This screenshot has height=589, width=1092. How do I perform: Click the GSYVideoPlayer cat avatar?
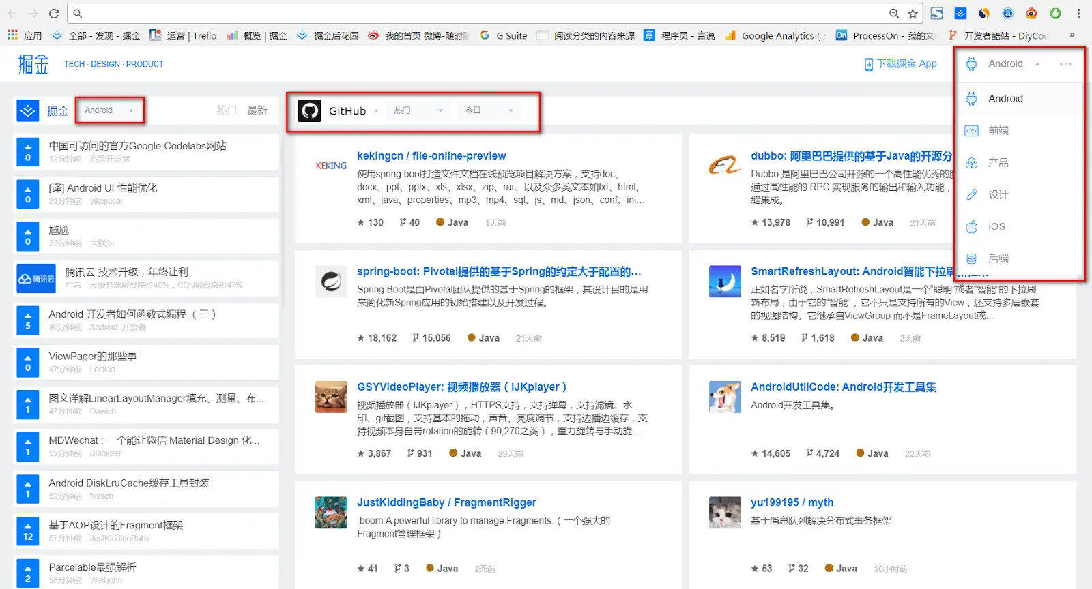(331, 397)
